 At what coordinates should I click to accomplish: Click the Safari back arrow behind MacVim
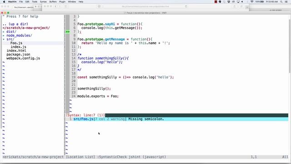point(55,6)
